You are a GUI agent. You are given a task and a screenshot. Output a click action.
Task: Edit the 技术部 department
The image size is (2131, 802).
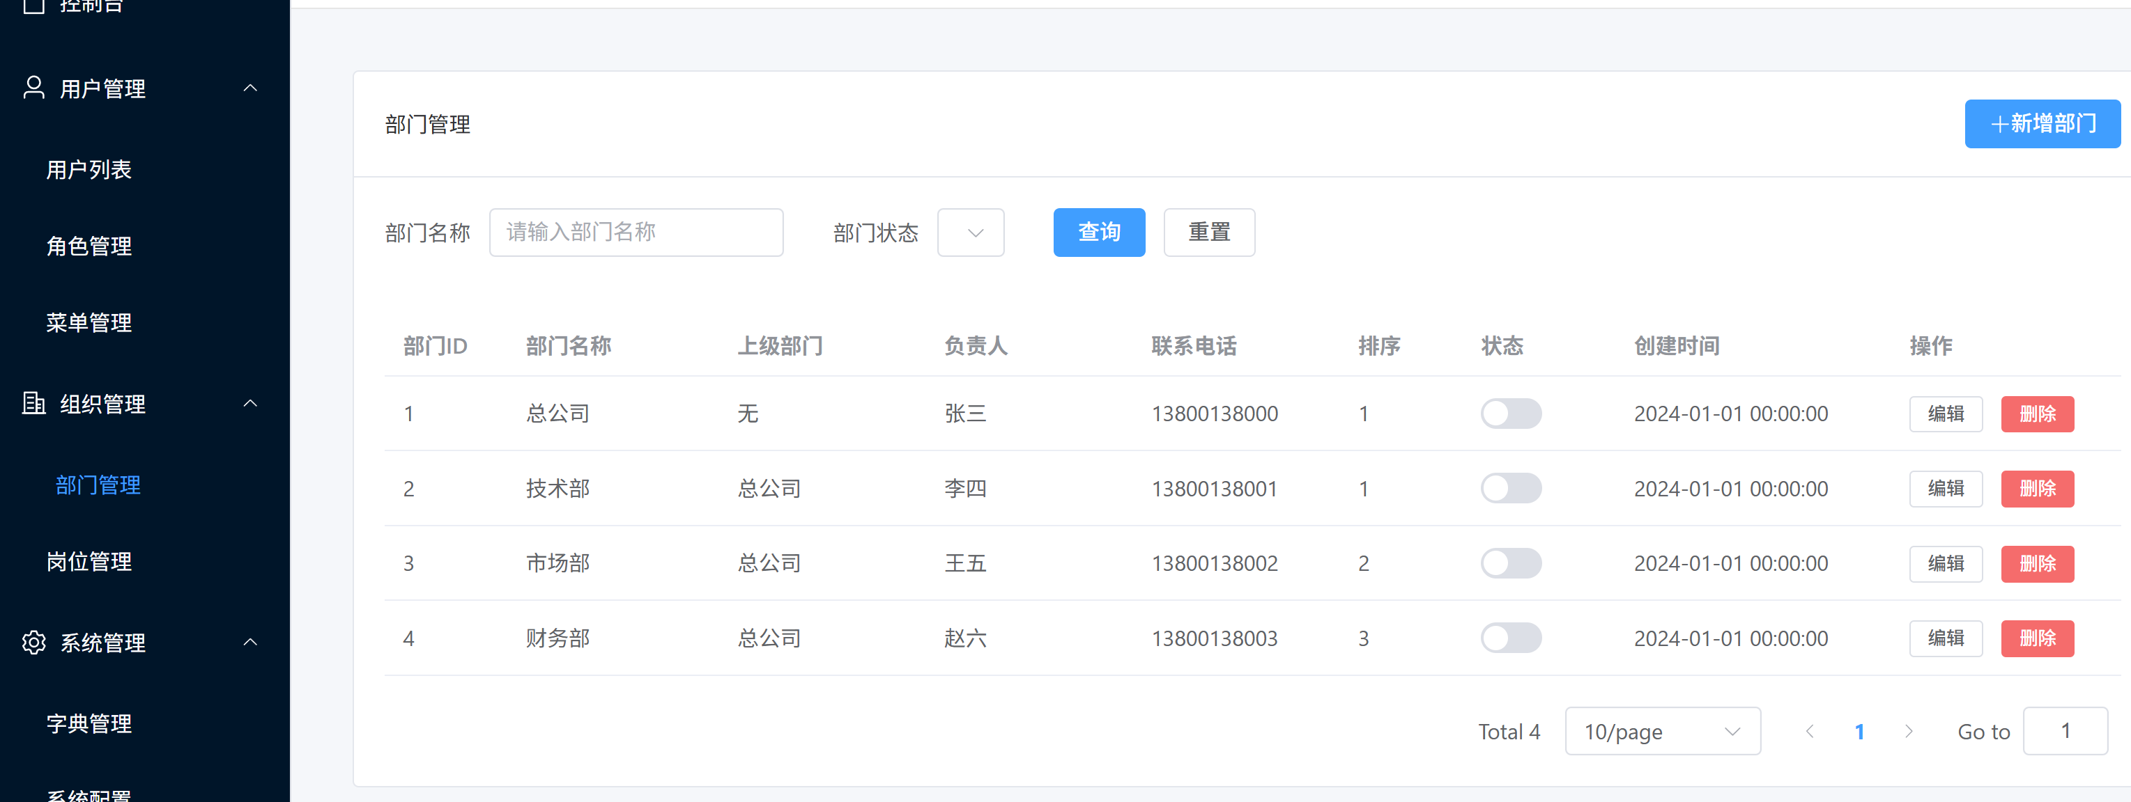pyautogui.click(x=1945, y=488)
